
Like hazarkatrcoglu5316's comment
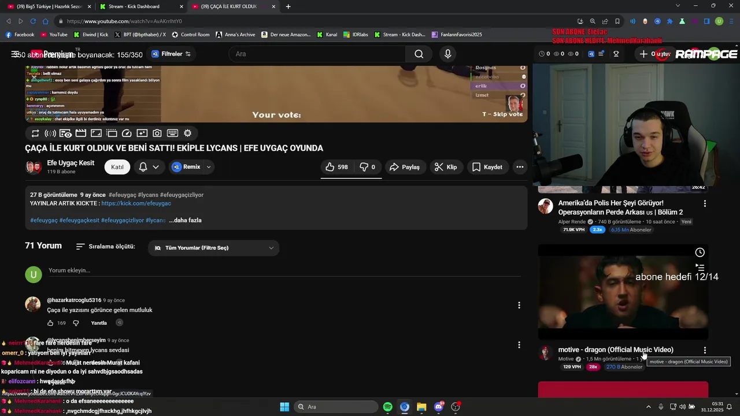click(50, 323)
